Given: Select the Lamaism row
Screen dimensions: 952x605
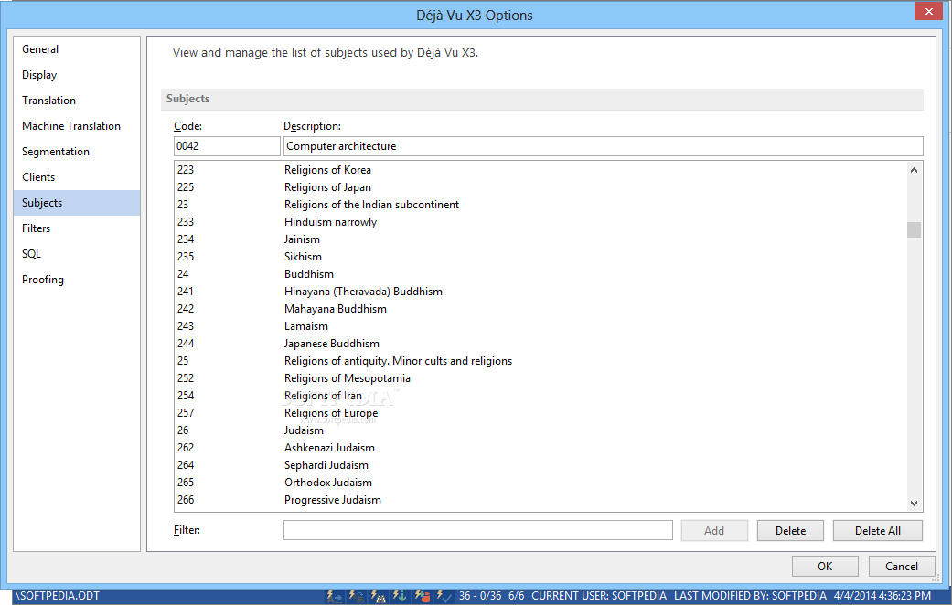Looking at the screenshot, I should click(x=540, y=326).
